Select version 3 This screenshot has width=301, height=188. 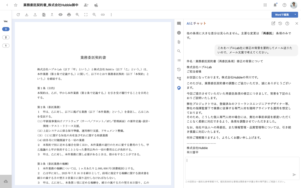[6, 29]
